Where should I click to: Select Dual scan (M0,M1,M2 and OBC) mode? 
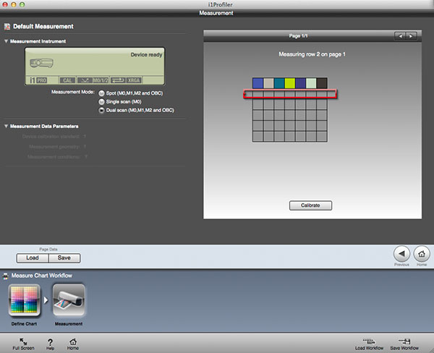click(101, 111)
